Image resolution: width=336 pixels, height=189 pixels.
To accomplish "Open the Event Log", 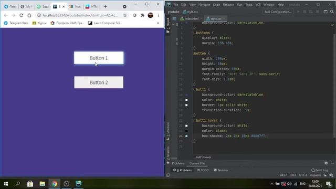I will 320,170.
